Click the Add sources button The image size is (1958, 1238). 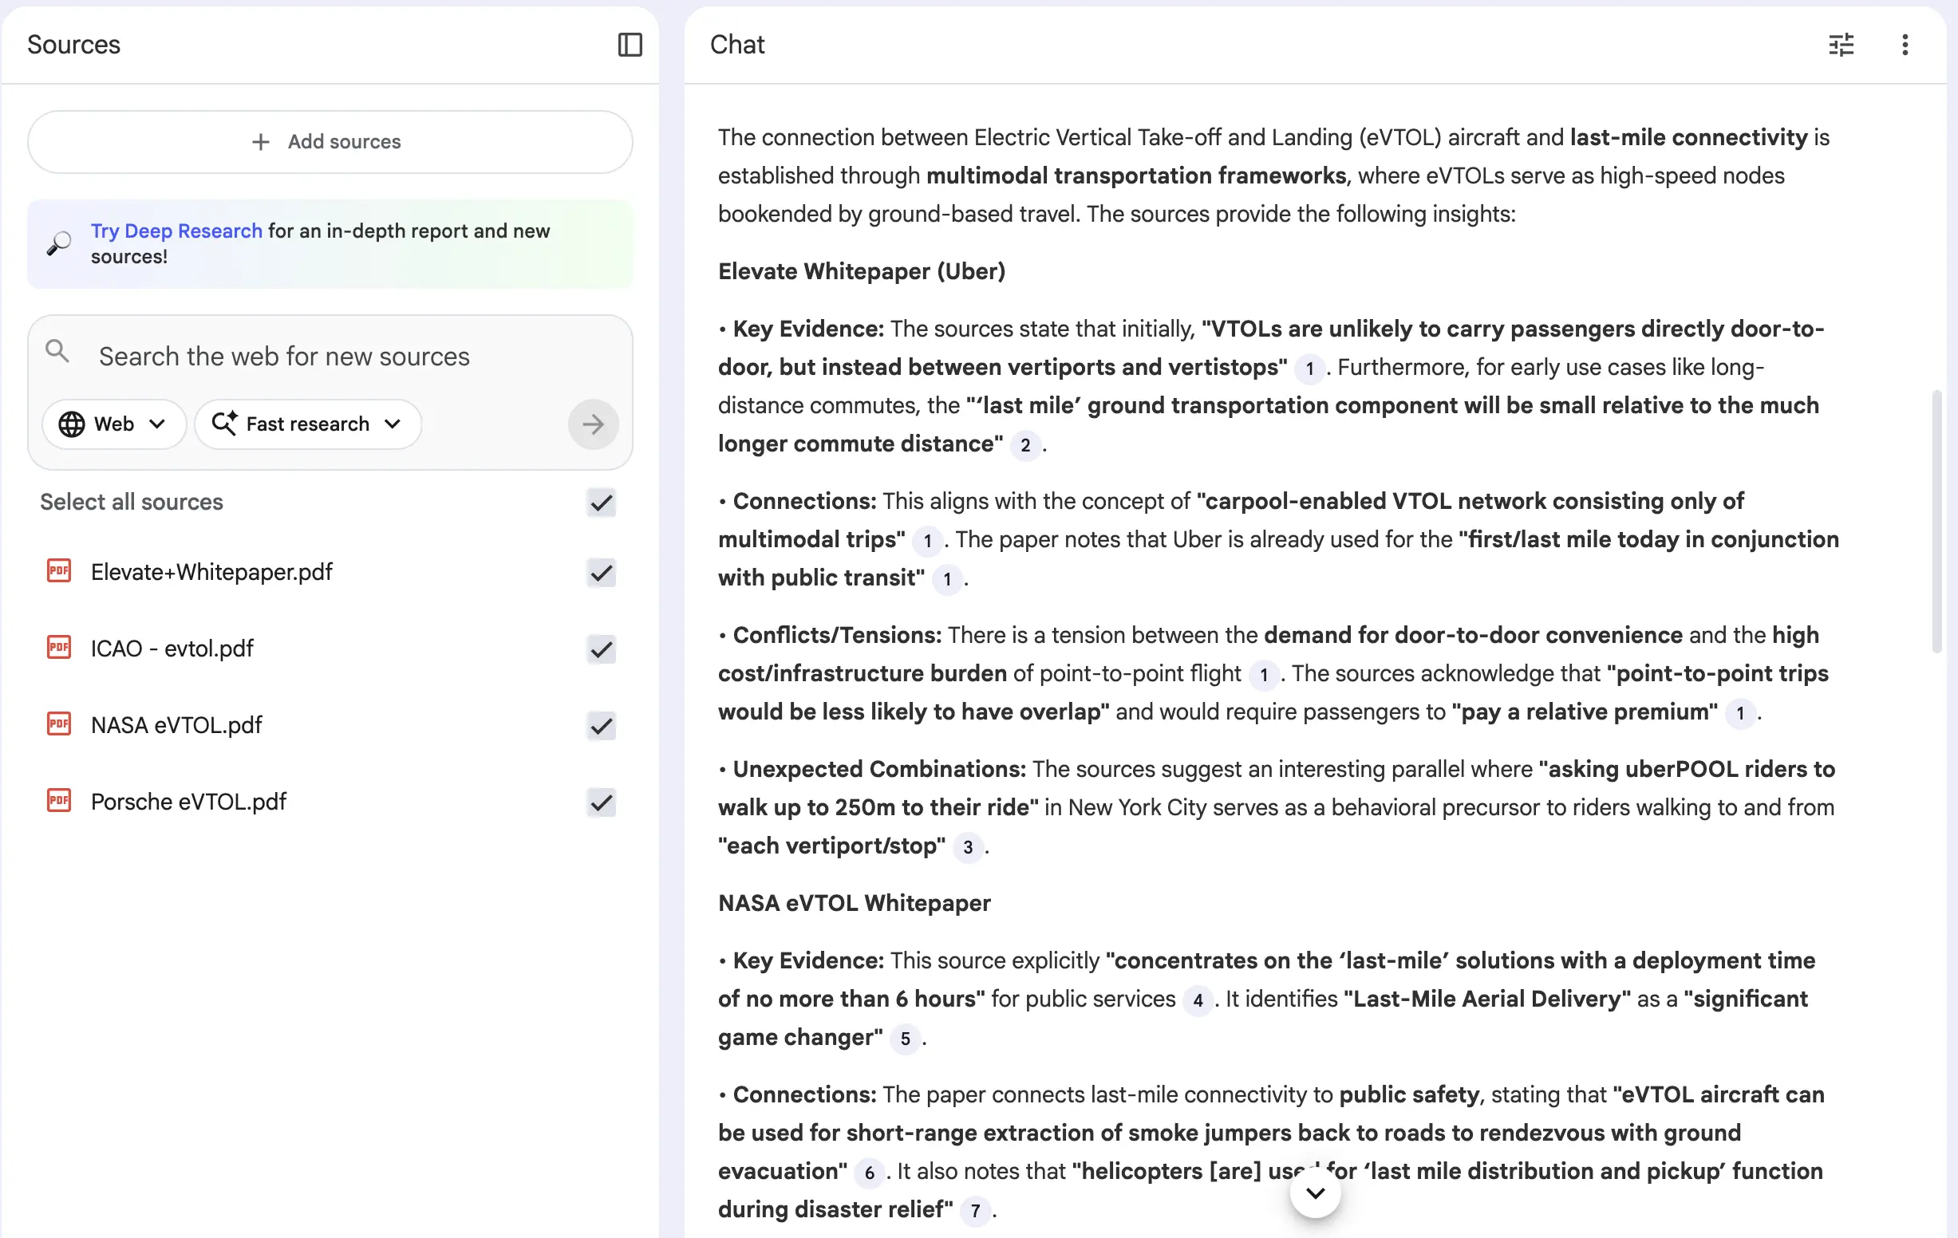330,141
